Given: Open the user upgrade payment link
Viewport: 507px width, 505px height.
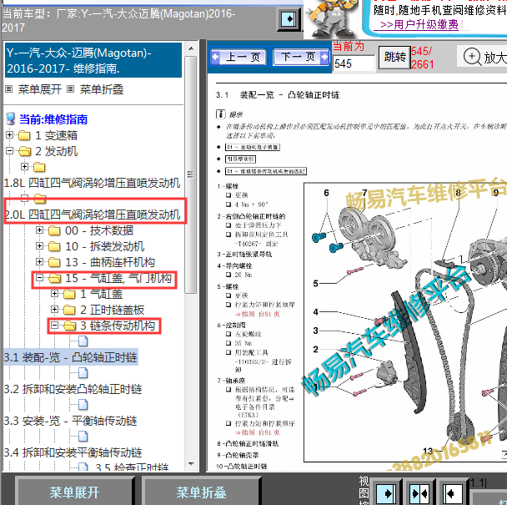Looking at the screenshot, I should (x=419, y=24).
